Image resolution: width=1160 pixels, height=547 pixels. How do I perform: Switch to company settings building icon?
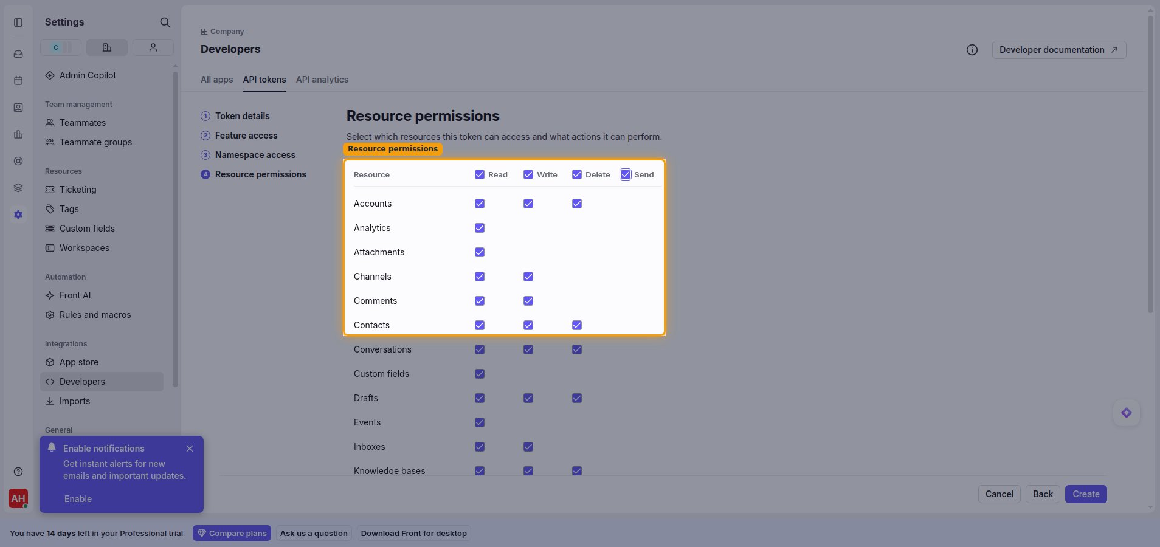tap(107, 47)
